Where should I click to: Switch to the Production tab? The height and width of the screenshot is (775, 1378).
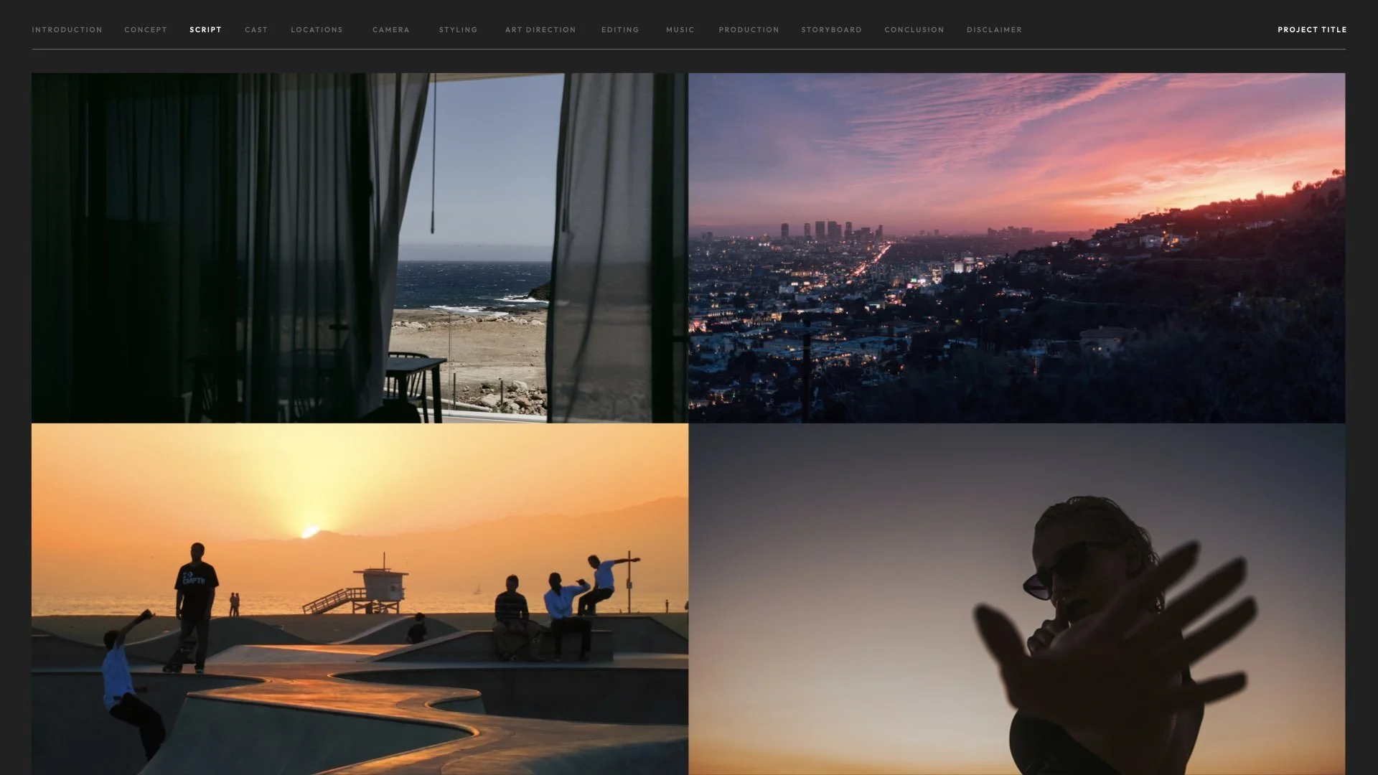(749, 29)
